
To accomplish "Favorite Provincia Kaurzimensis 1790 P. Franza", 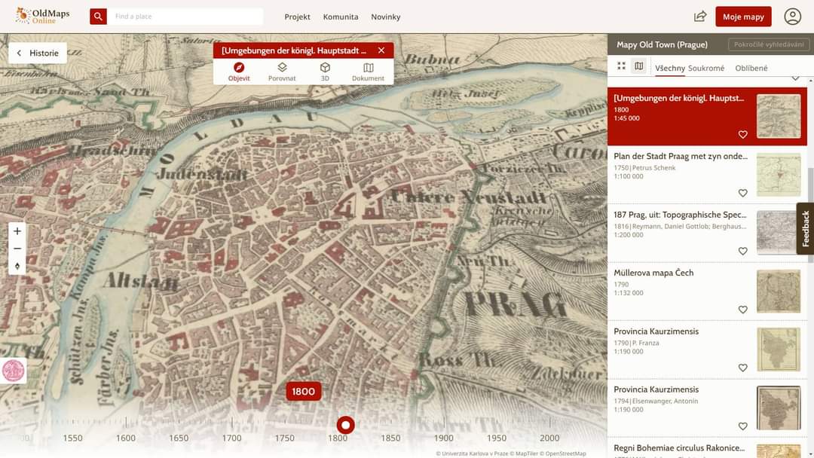I will tap(743, 368).
